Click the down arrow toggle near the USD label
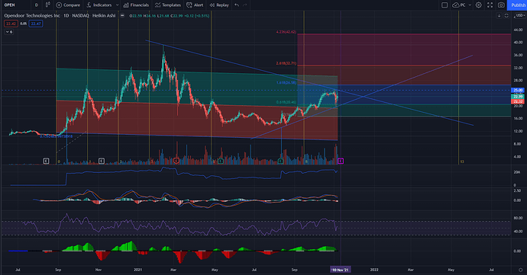This screenshot has width=527, height=275. 499,16
